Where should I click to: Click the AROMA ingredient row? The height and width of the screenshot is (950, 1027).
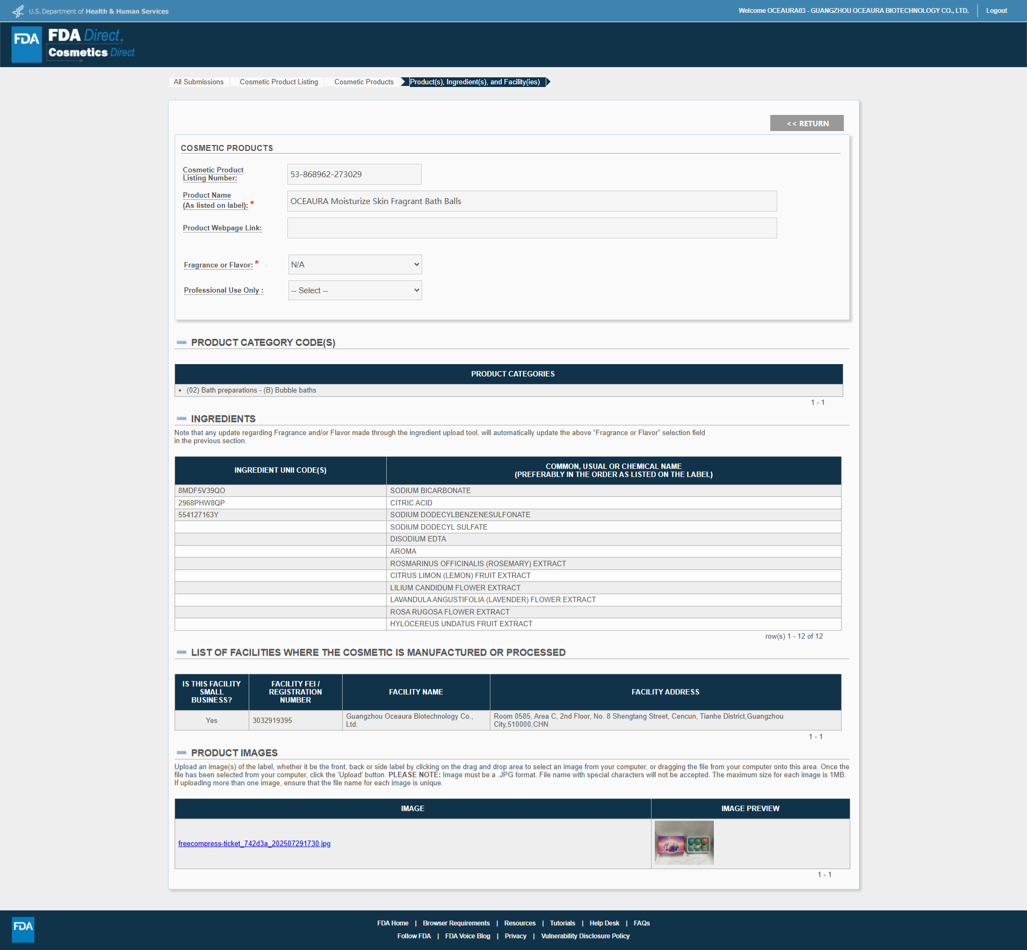click(508, 552)
